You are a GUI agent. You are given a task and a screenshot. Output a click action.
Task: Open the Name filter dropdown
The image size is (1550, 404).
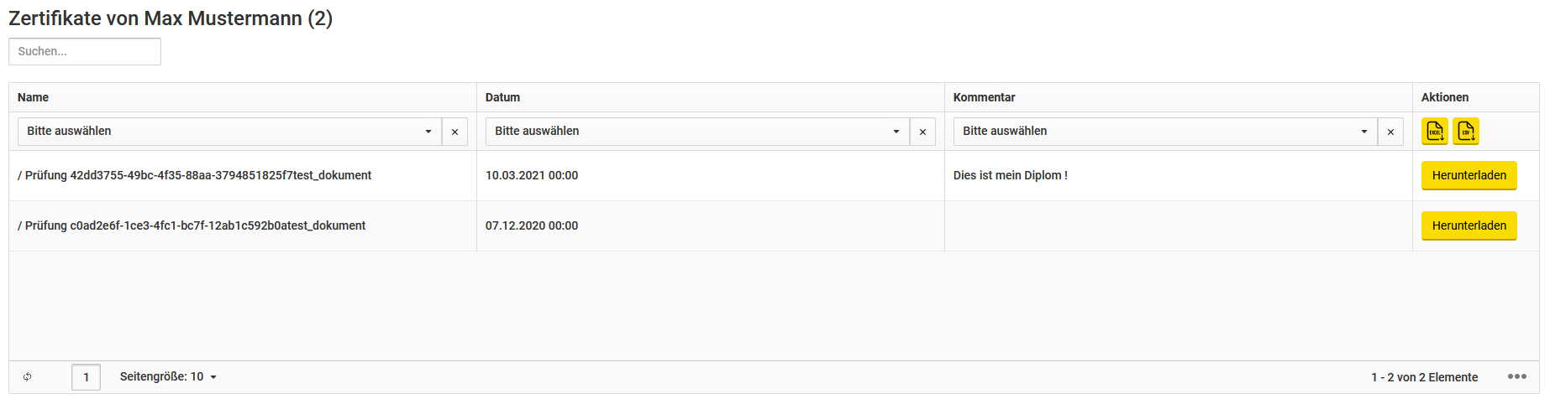229,132
